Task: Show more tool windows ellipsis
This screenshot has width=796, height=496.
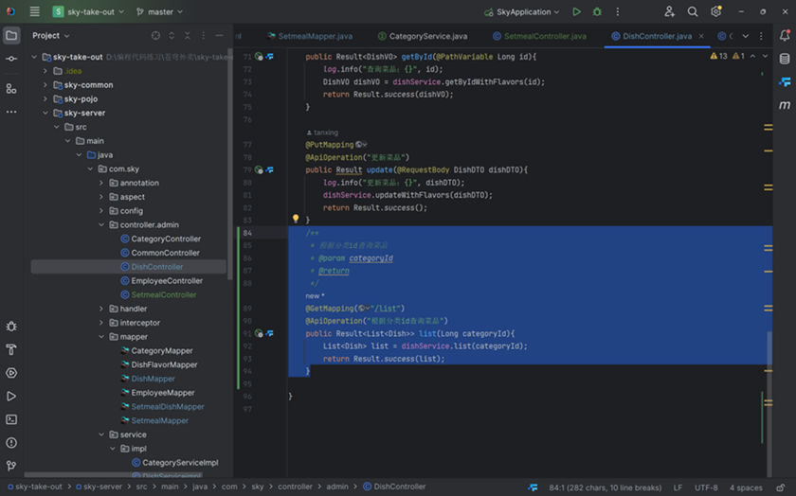Action: point(11,112)
